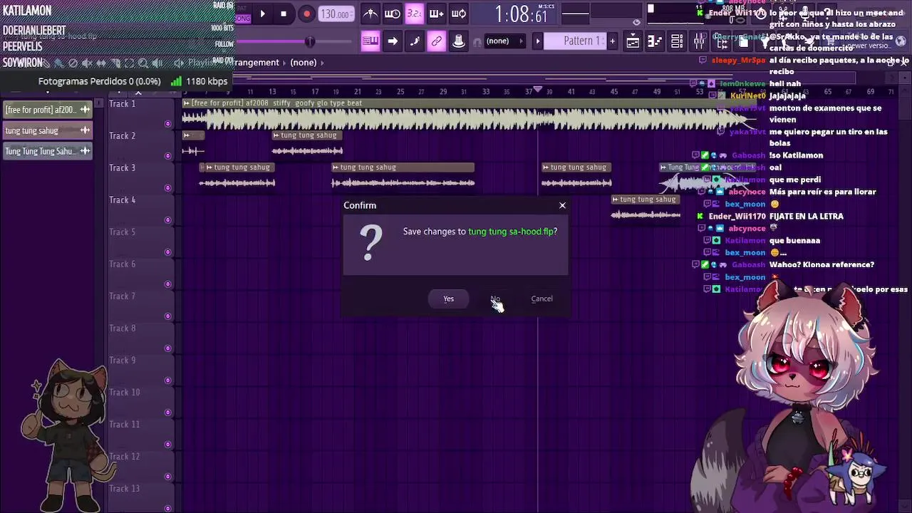This screenshot has width=912, height=513.
Task: Expand arrow after Arrangement breadcrumb
Action: pyautogui.click(x=285, y=63)
